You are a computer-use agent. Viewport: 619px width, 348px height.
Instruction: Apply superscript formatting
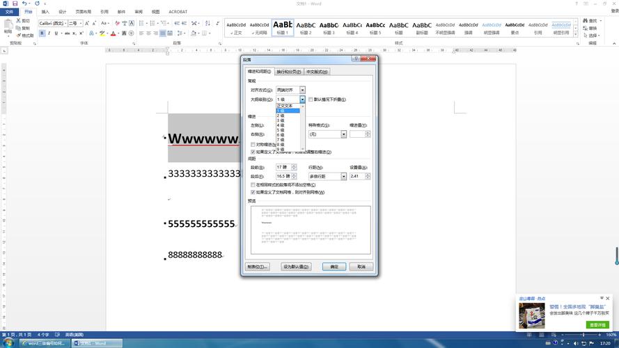coord(81,33)
